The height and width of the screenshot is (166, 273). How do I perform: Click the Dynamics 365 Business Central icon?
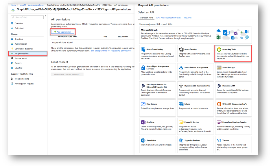pos(181,86)
